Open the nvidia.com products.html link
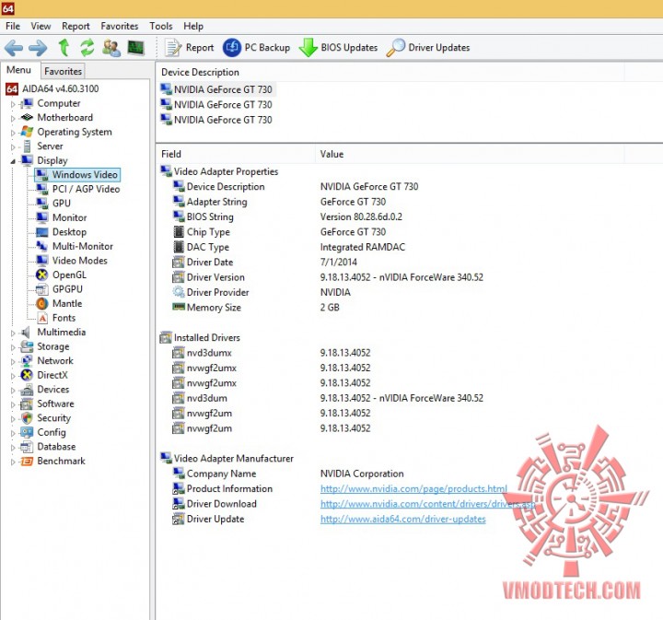Screen dimensions: 663x620 (x=413, y=489)
